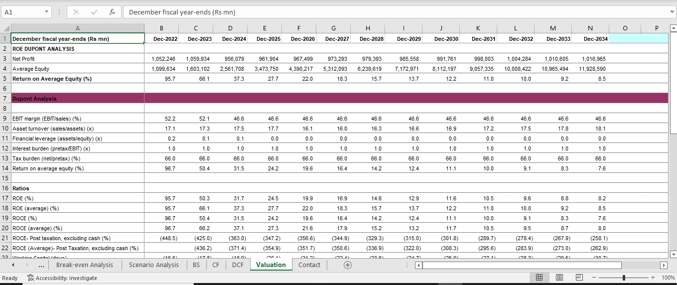The height and width of the screenshot is (285, 677).
Task: Click the vertical scrollbar up arrow
Action: pos(673,27)
